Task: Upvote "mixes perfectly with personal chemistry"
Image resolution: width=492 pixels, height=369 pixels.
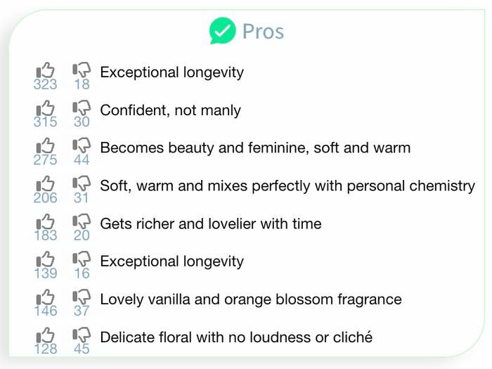Action: tap(46, 184)
